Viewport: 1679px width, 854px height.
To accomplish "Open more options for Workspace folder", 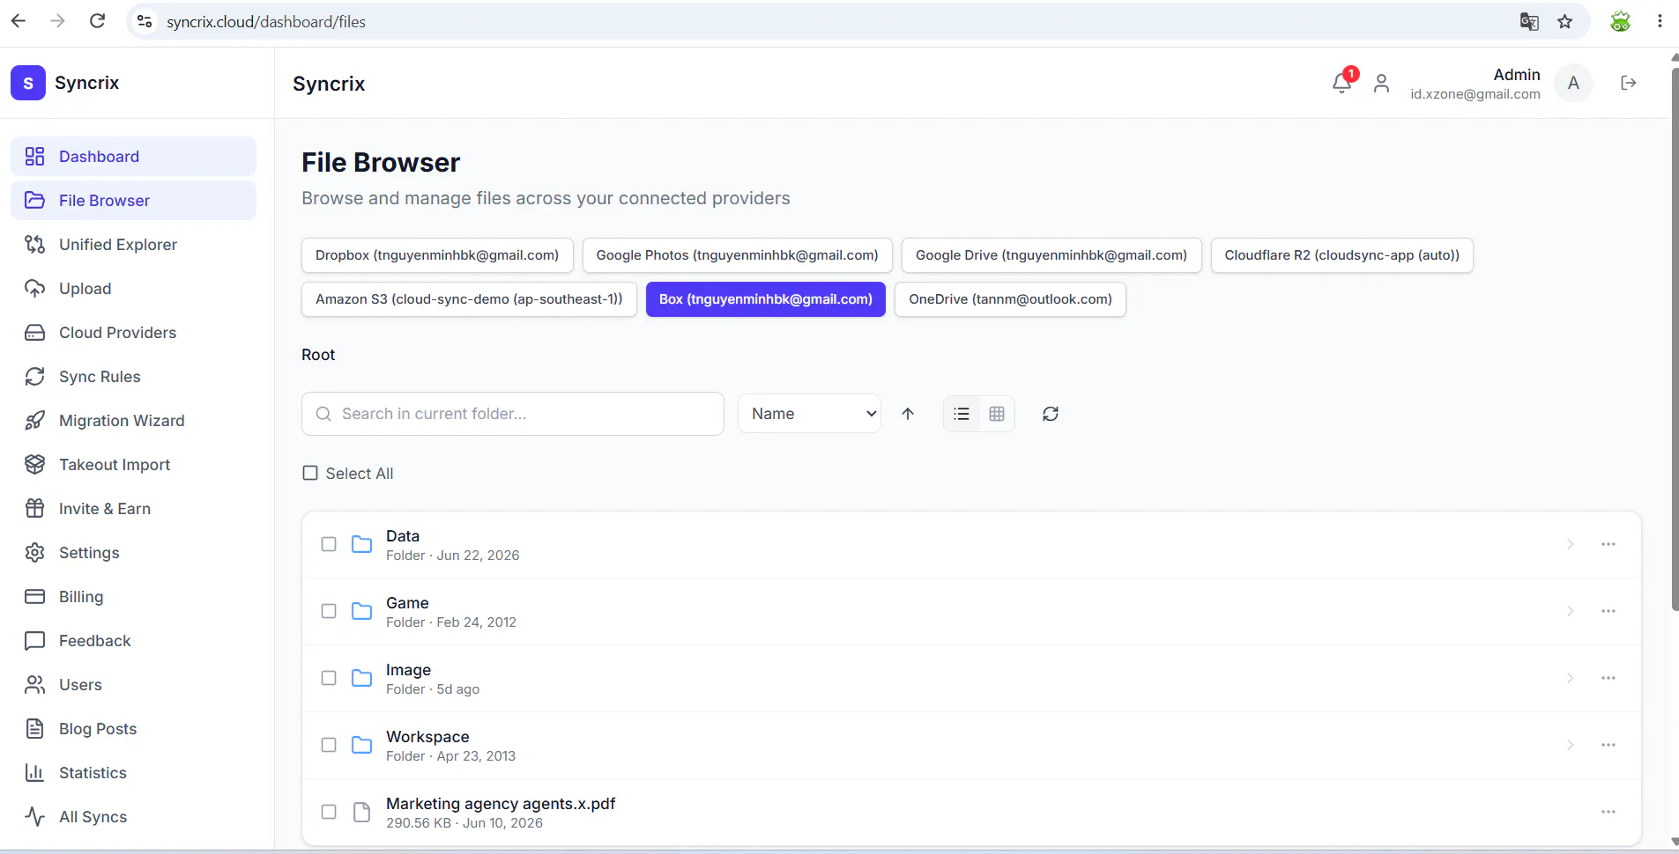I will coord(1608,745).
